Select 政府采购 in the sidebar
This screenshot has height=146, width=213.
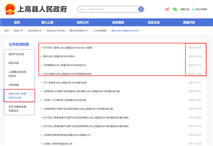14,63
